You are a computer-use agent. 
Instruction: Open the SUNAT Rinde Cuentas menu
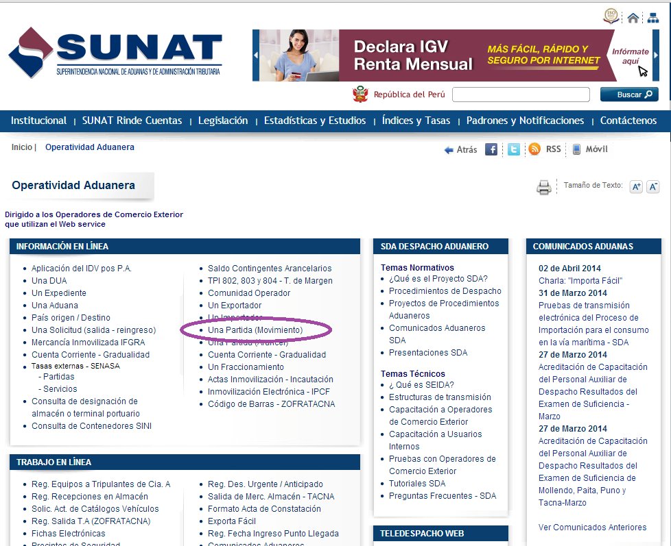(132, 121)
